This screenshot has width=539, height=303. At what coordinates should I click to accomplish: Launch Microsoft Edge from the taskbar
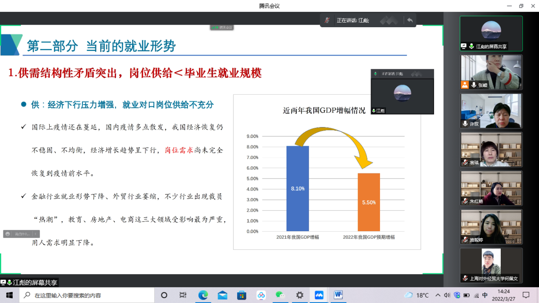pyautogui.click(x=203, y=295)
